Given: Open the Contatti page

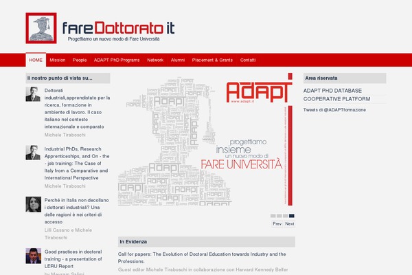Looking at the screenshot, I should 248,60.
